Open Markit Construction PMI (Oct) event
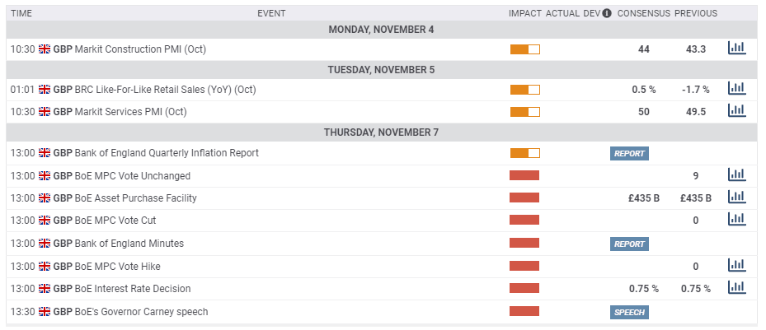This screenshot has height=330, width=766. tap(139, 49)
